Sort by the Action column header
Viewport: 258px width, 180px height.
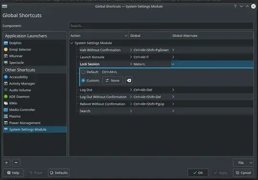99,36
